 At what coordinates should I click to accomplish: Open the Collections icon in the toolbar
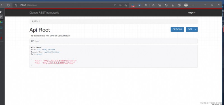(160, 5)
